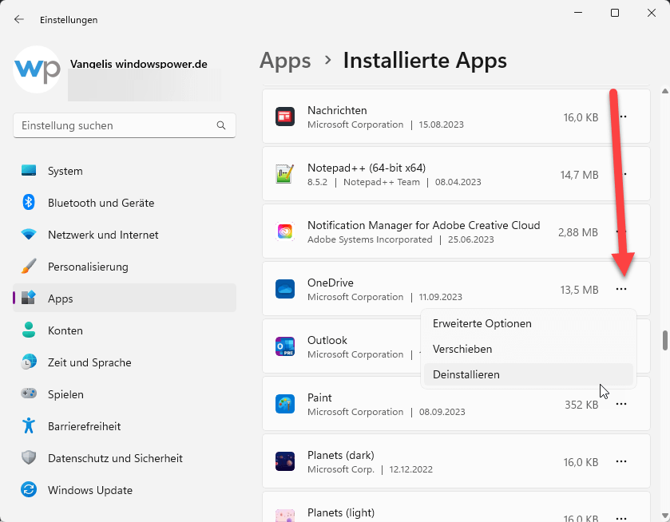
Task: Open Konten person icon
Action: 29,330
